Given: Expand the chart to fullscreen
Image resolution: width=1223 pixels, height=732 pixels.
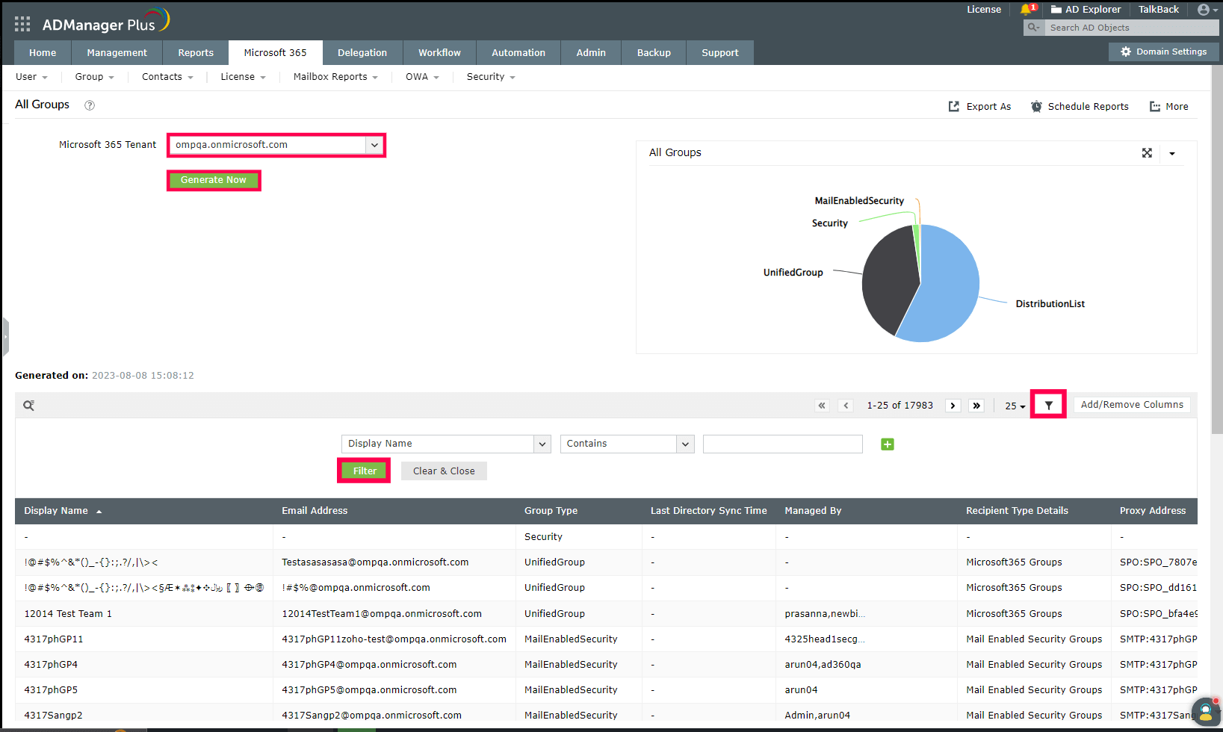Looking at the screenshot, I should pos(1147,153).
